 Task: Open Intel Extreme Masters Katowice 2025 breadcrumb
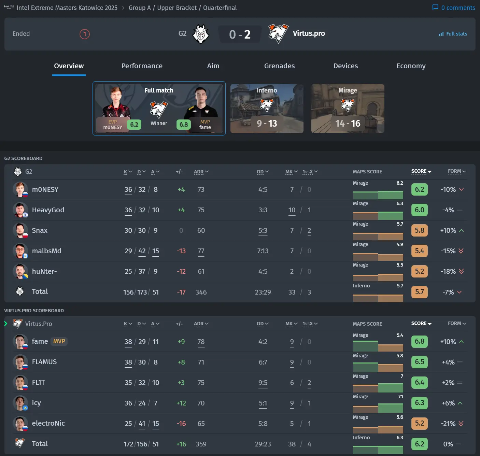coord(67,8)
